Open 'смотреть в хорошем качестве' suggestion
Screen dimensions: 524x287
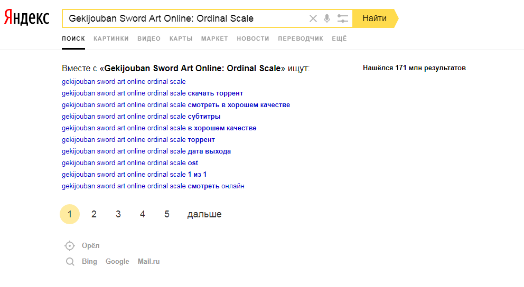[x=176, y=105]
